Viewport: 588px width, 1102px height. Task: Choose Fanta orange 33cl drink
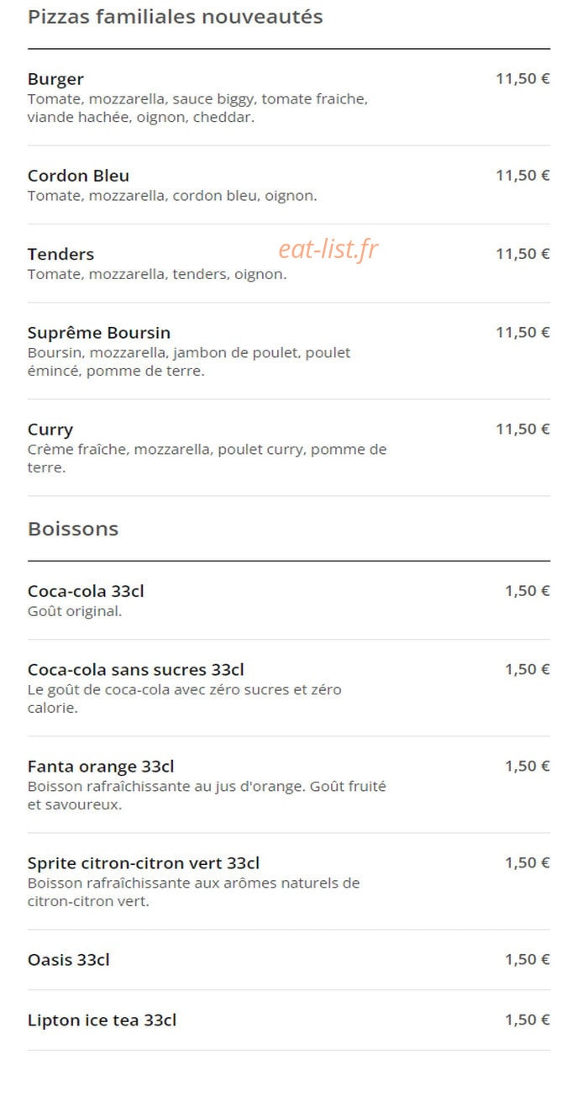(289, 784)
